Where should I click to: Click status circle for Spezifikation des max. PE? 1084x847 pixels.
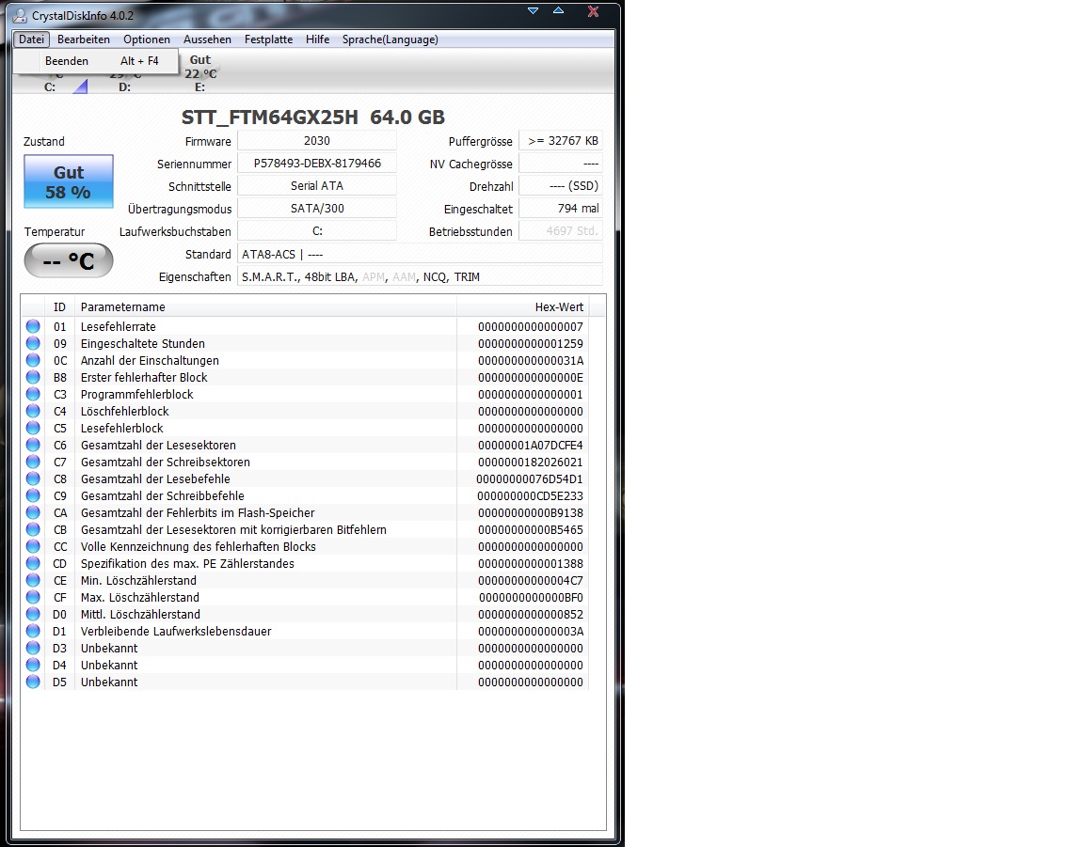click(x=33, y=563)
